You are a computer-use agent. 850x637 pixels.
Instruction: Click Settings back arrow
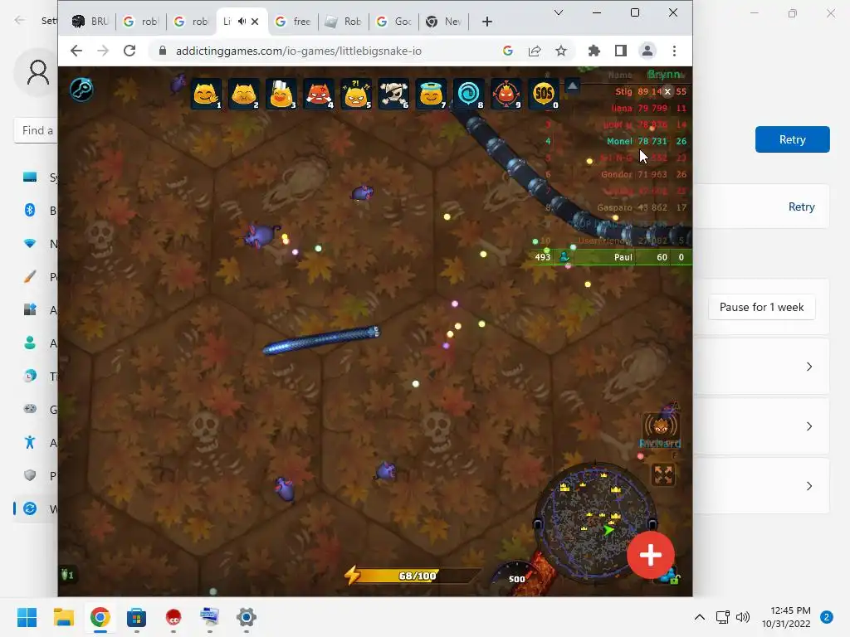(20, 21)
